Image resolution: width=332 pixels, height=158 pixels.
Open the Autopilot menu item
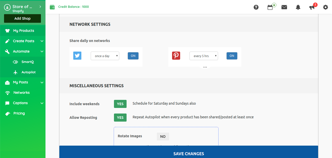(x=28, y=72)
